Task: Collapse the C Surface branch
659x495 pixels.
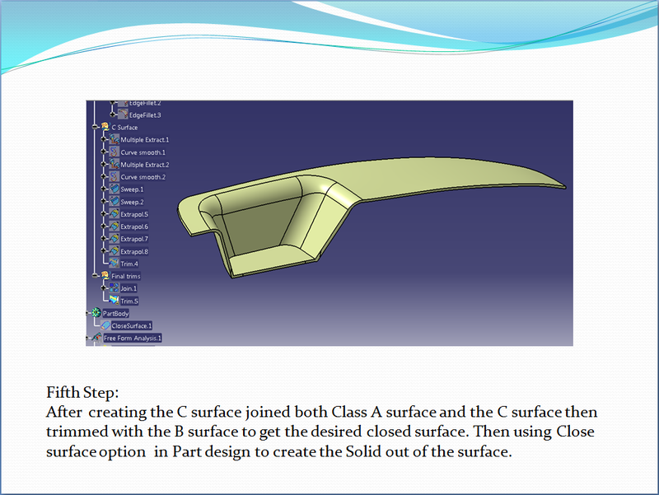Action: [x=96, y=127]
